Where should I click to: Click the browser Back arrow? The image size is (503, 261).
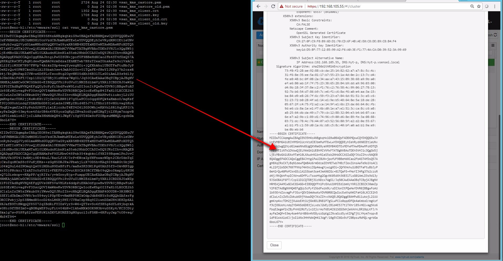click(x=258, y=6)
